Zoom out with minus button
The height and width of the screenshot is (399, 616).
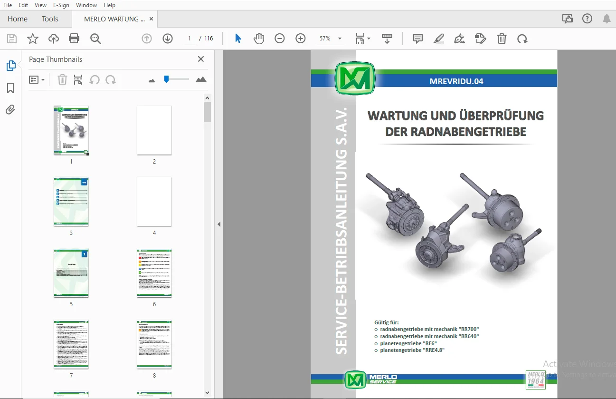[280, 39]
